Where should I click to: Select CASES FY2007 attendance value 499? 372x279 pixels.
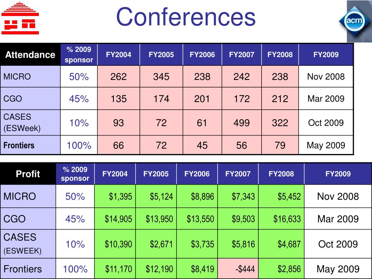[242, 123]
